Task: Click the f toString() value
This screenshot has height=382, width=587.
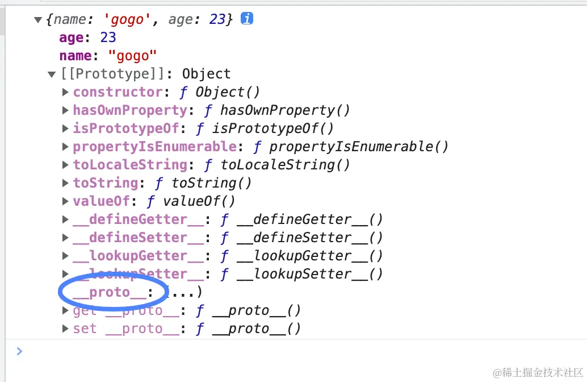Action: (x=203, y=183)
